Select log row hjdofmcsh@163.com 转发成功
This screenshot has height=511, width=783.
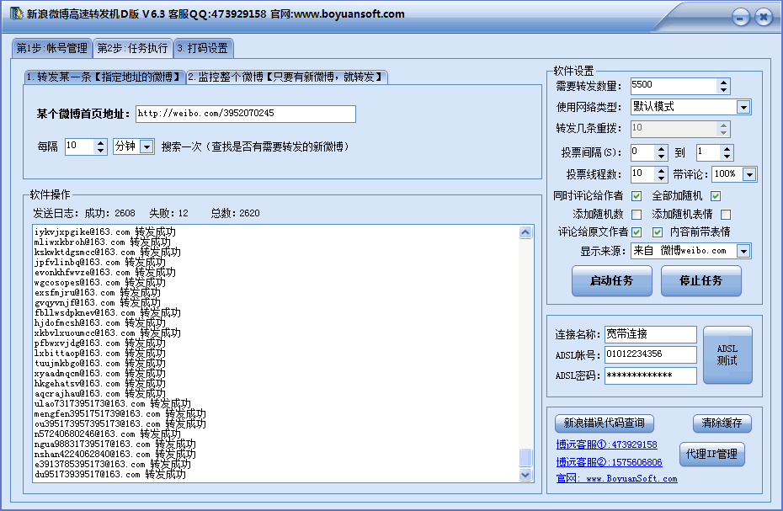click(100, 322)
